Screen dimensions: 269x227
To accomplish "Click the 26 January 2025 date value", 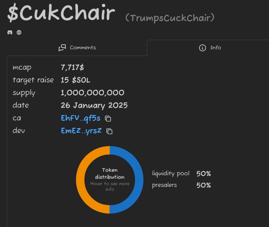I will pos(94,106).
